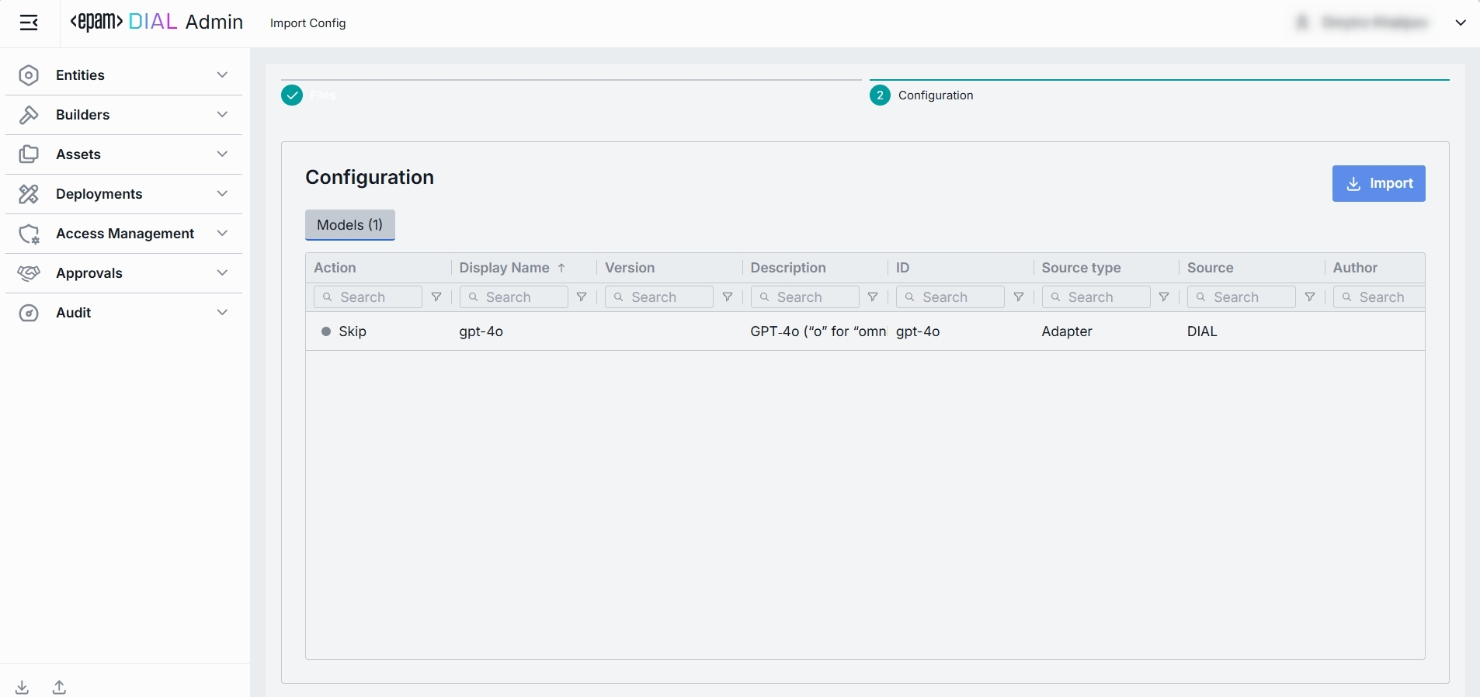Viewport: 1480px width, 697px height.
Task: Click the Assets folder icon
Action: coord(29,154)
